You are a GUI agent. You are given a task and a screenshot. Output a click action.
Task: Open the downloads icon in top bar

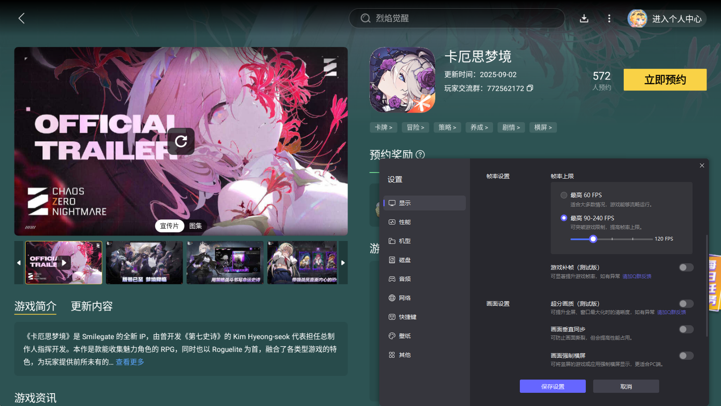[x=584, y=18]
